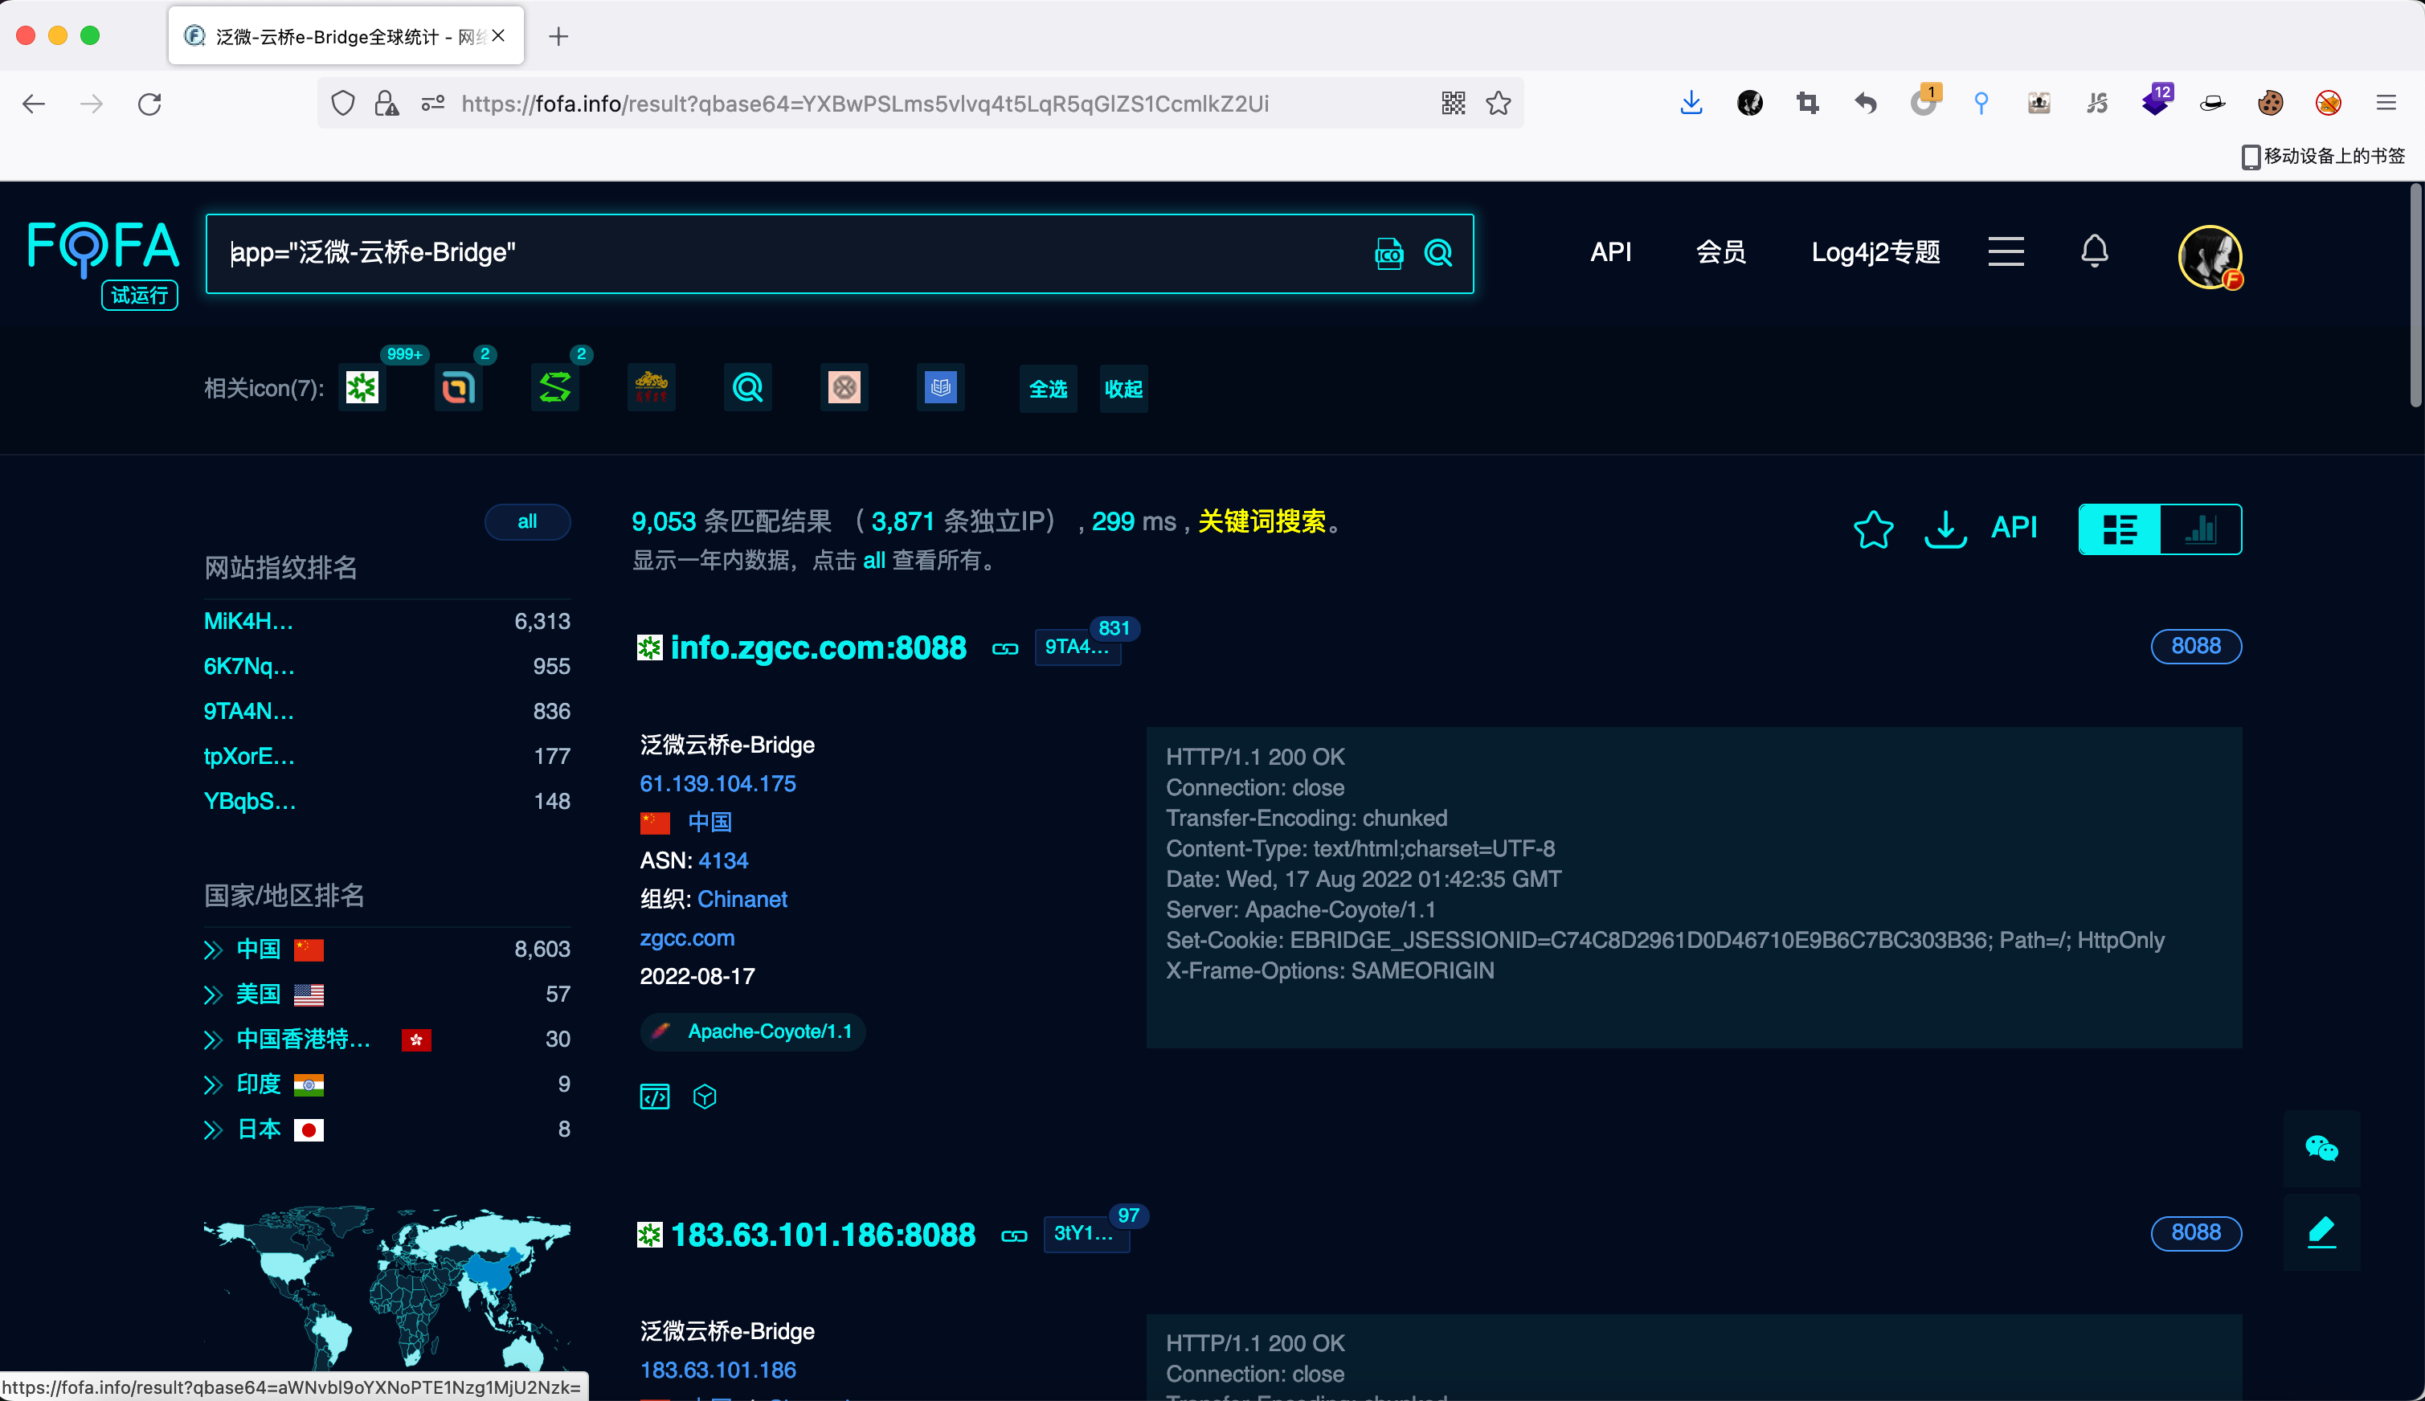
Task: Click the crop screenshot extension icon
Action: tap(1807, 103)
